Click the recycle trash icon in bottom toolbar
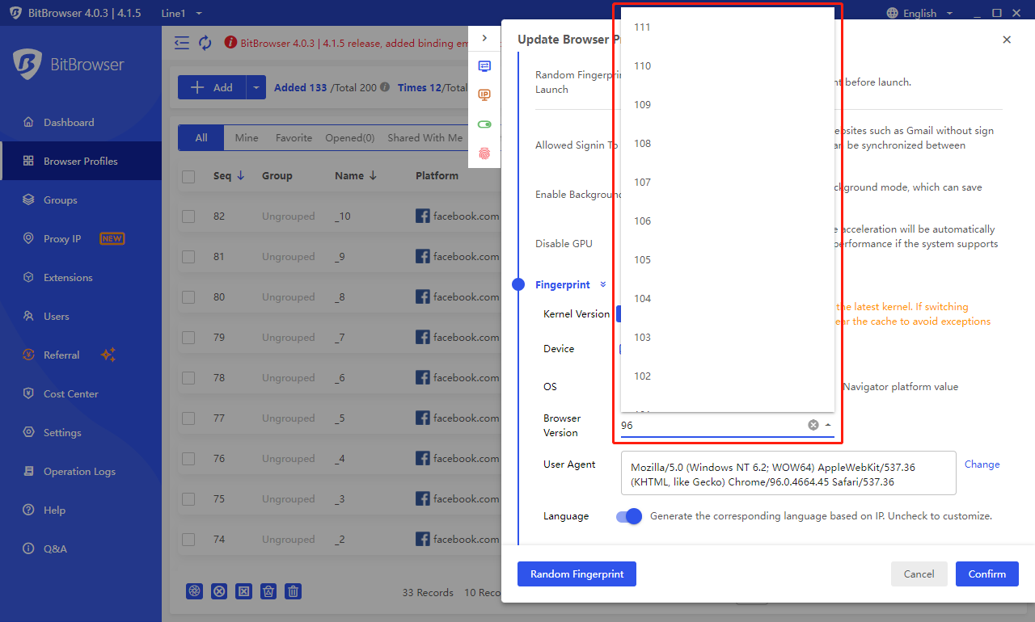The image size is (1035, 622). pos(268,591)
